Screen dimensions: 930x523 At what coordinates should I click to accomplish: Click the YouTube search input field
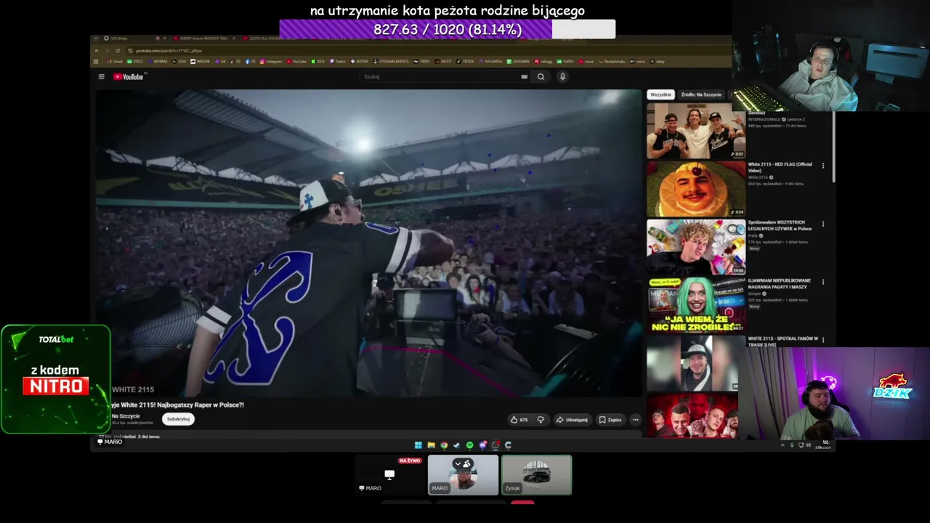click(441, 76)
